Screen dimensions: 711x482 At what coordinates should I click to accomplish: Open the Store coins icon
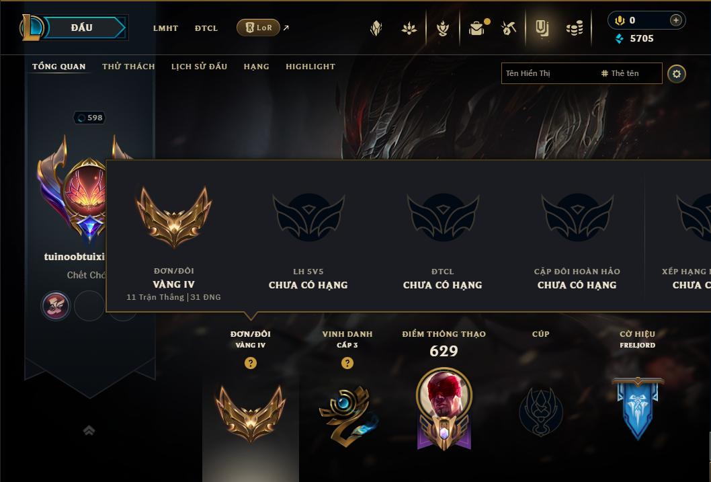tap(575, 28)
